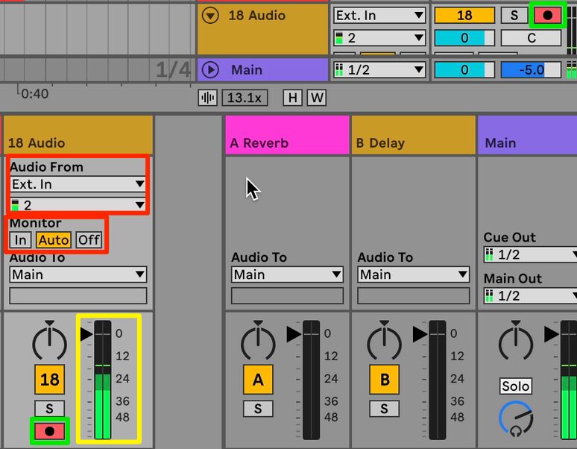The image size is (577, 449).
Task: Select the B Delay track title
Action: click(380, 142)
